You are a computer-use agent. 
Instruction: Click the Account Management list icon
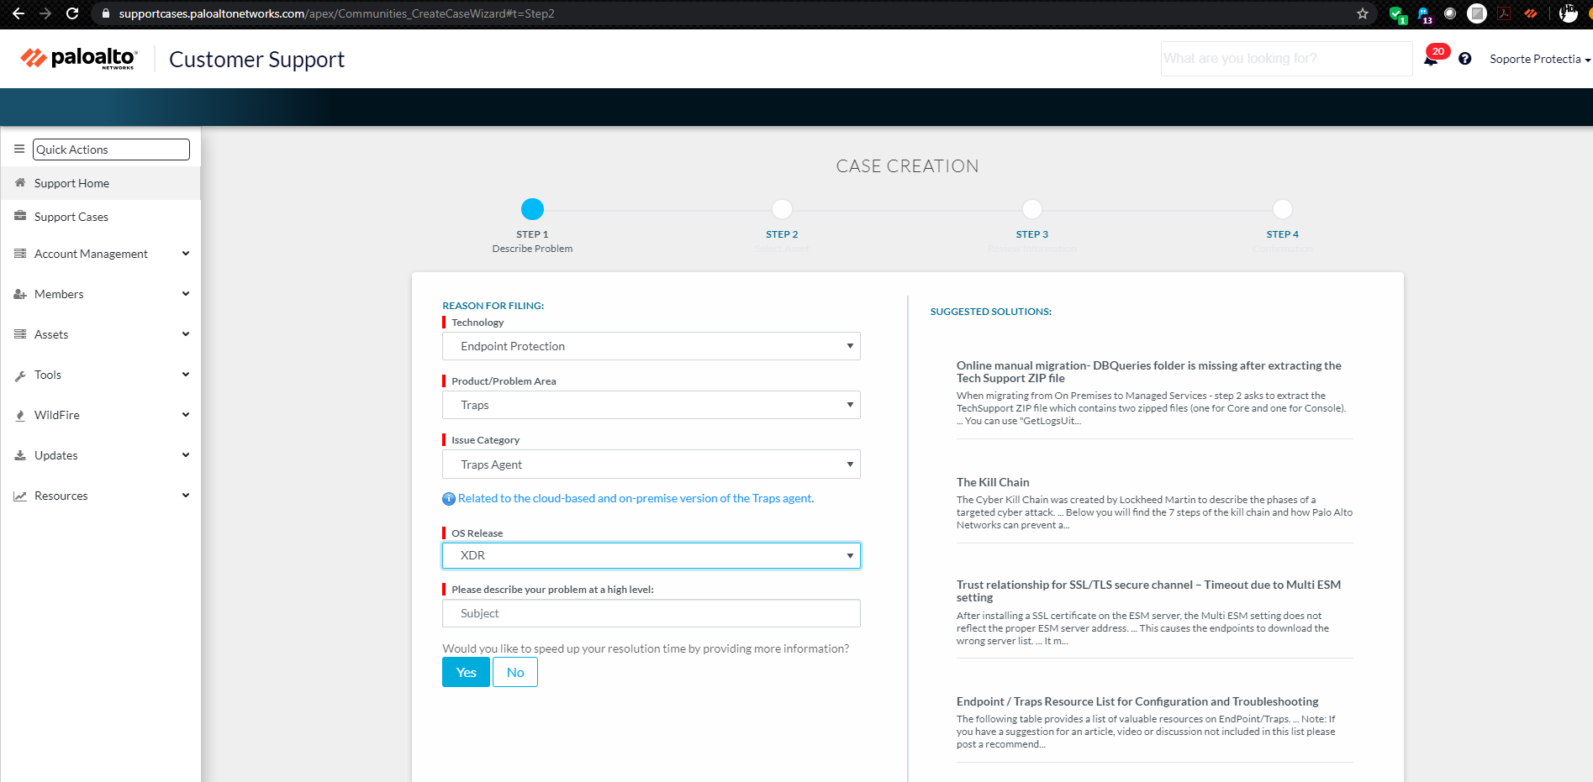click(x=20, y=253)
